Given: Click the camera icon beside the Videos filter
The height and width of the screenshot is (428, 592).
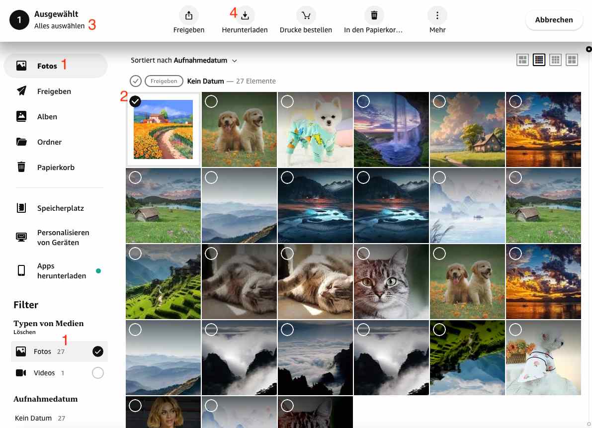Looking at the screenshot, I should (21, 373).
